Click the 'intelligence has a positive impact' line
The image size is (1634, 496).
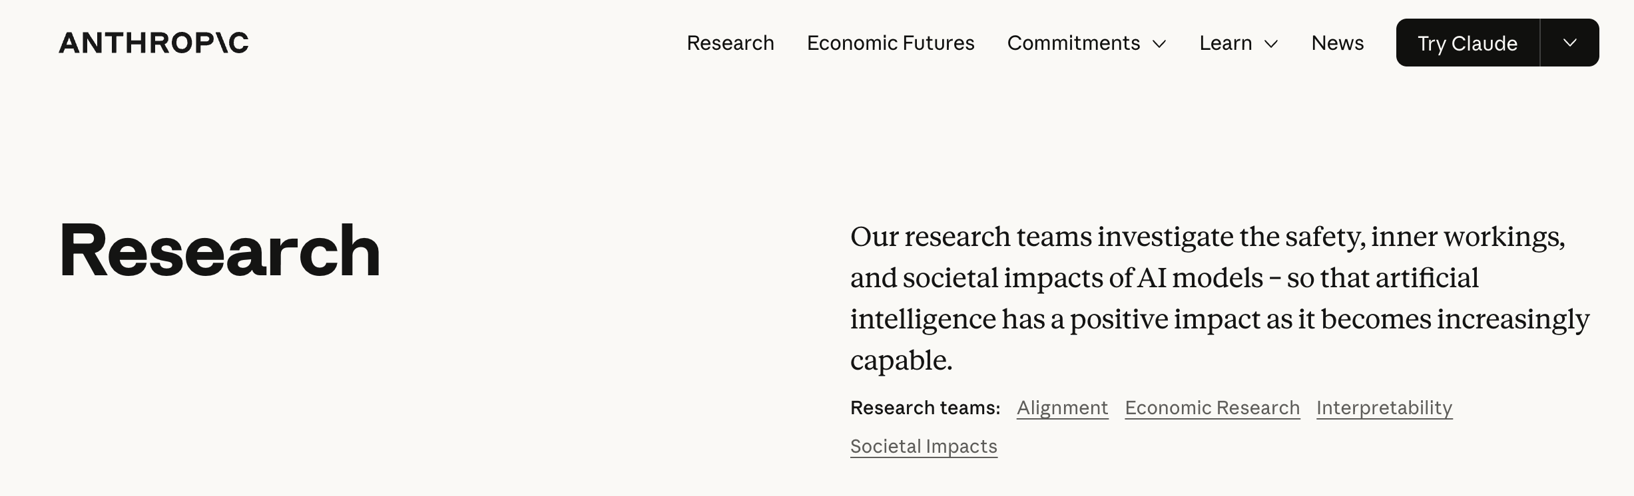[1056, 319]
